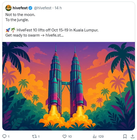The image size is (137, 140).
Task: Click the 129 views count
Action: pos(101,136)
